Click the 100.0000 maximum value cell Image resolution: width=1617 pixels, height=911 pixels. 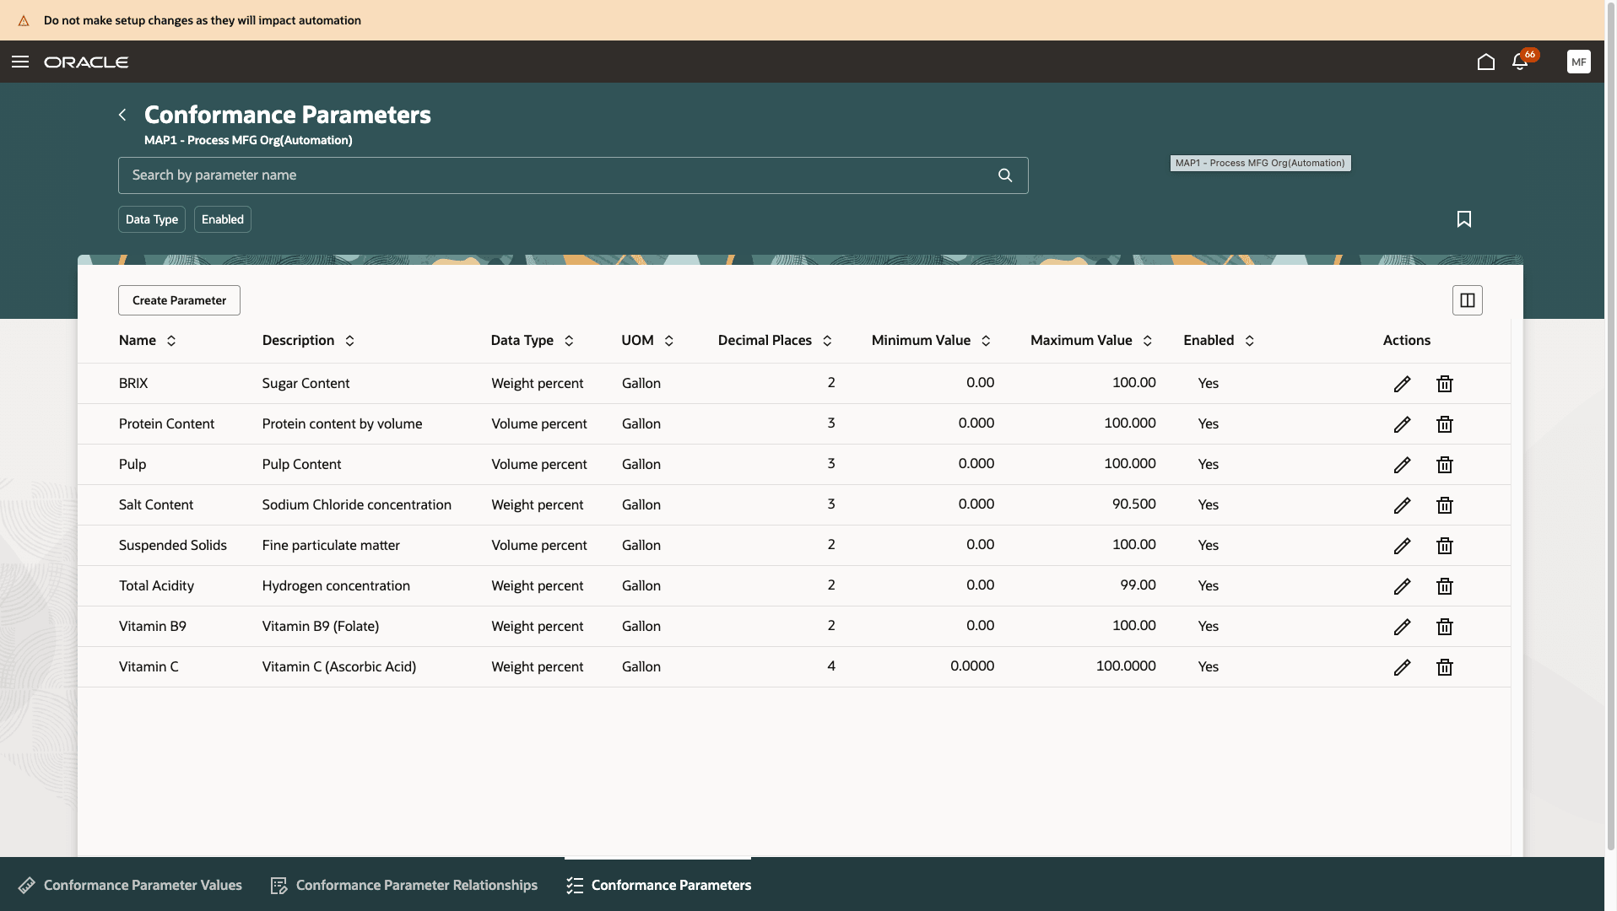click(1126, 666)
